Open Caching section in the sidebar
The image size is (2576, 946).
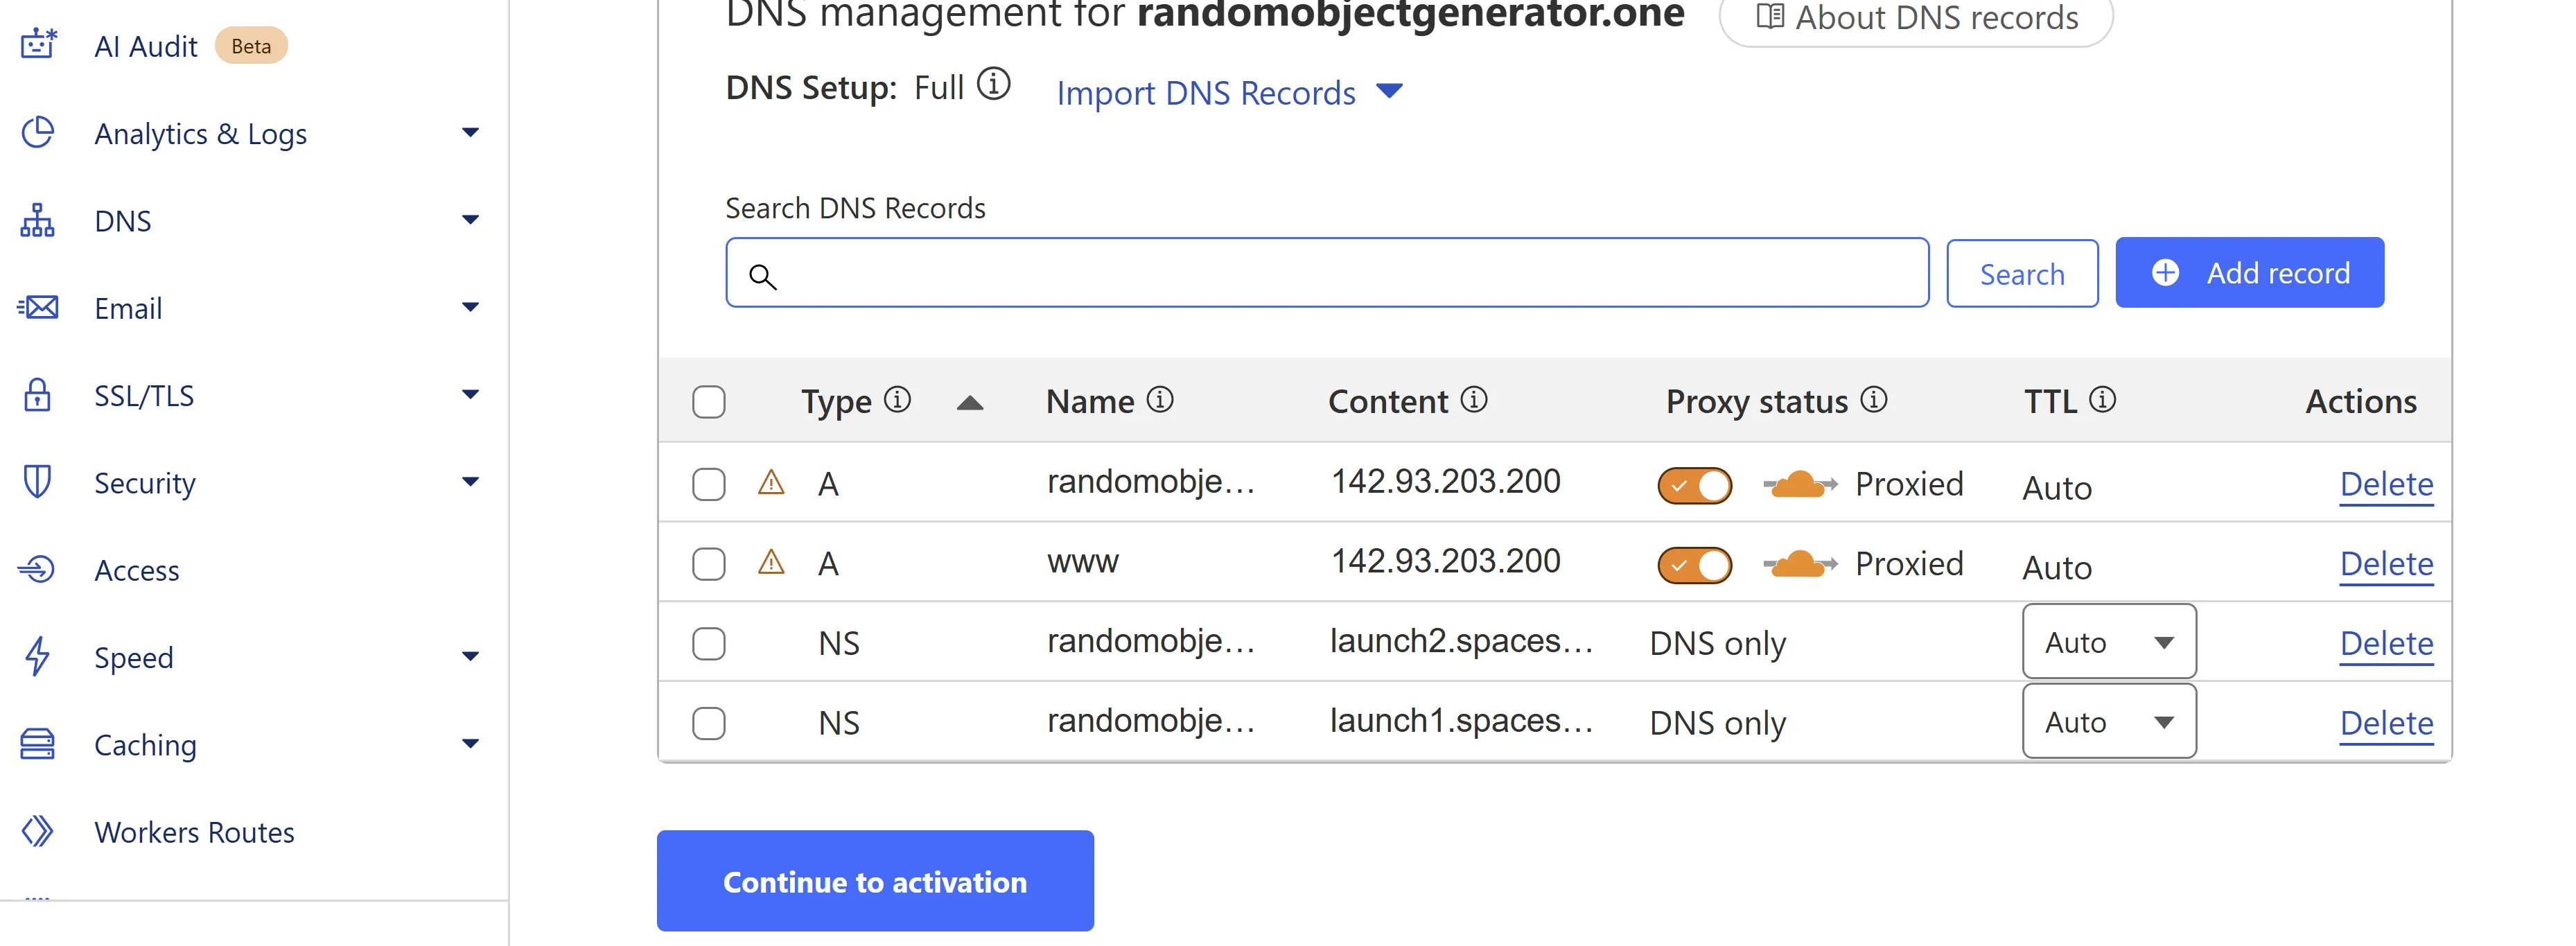145,745
